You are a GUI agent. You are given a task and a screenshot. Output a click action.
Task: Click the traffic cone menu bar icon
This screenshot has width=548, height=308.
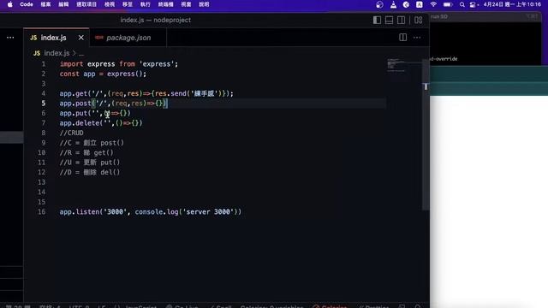393,4
